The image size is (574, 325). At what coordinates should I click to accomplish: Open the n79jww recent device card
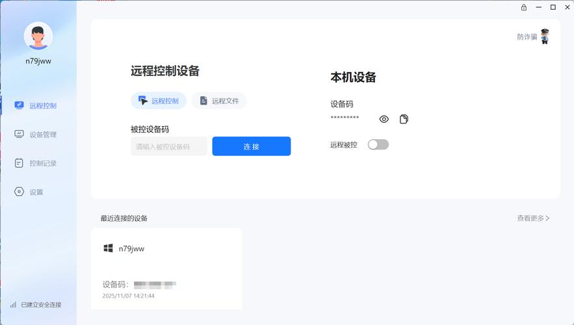pos(166,268)
